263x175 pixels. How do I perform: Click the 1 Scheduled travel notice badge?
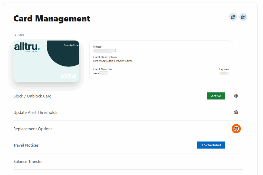click(211, 145)
